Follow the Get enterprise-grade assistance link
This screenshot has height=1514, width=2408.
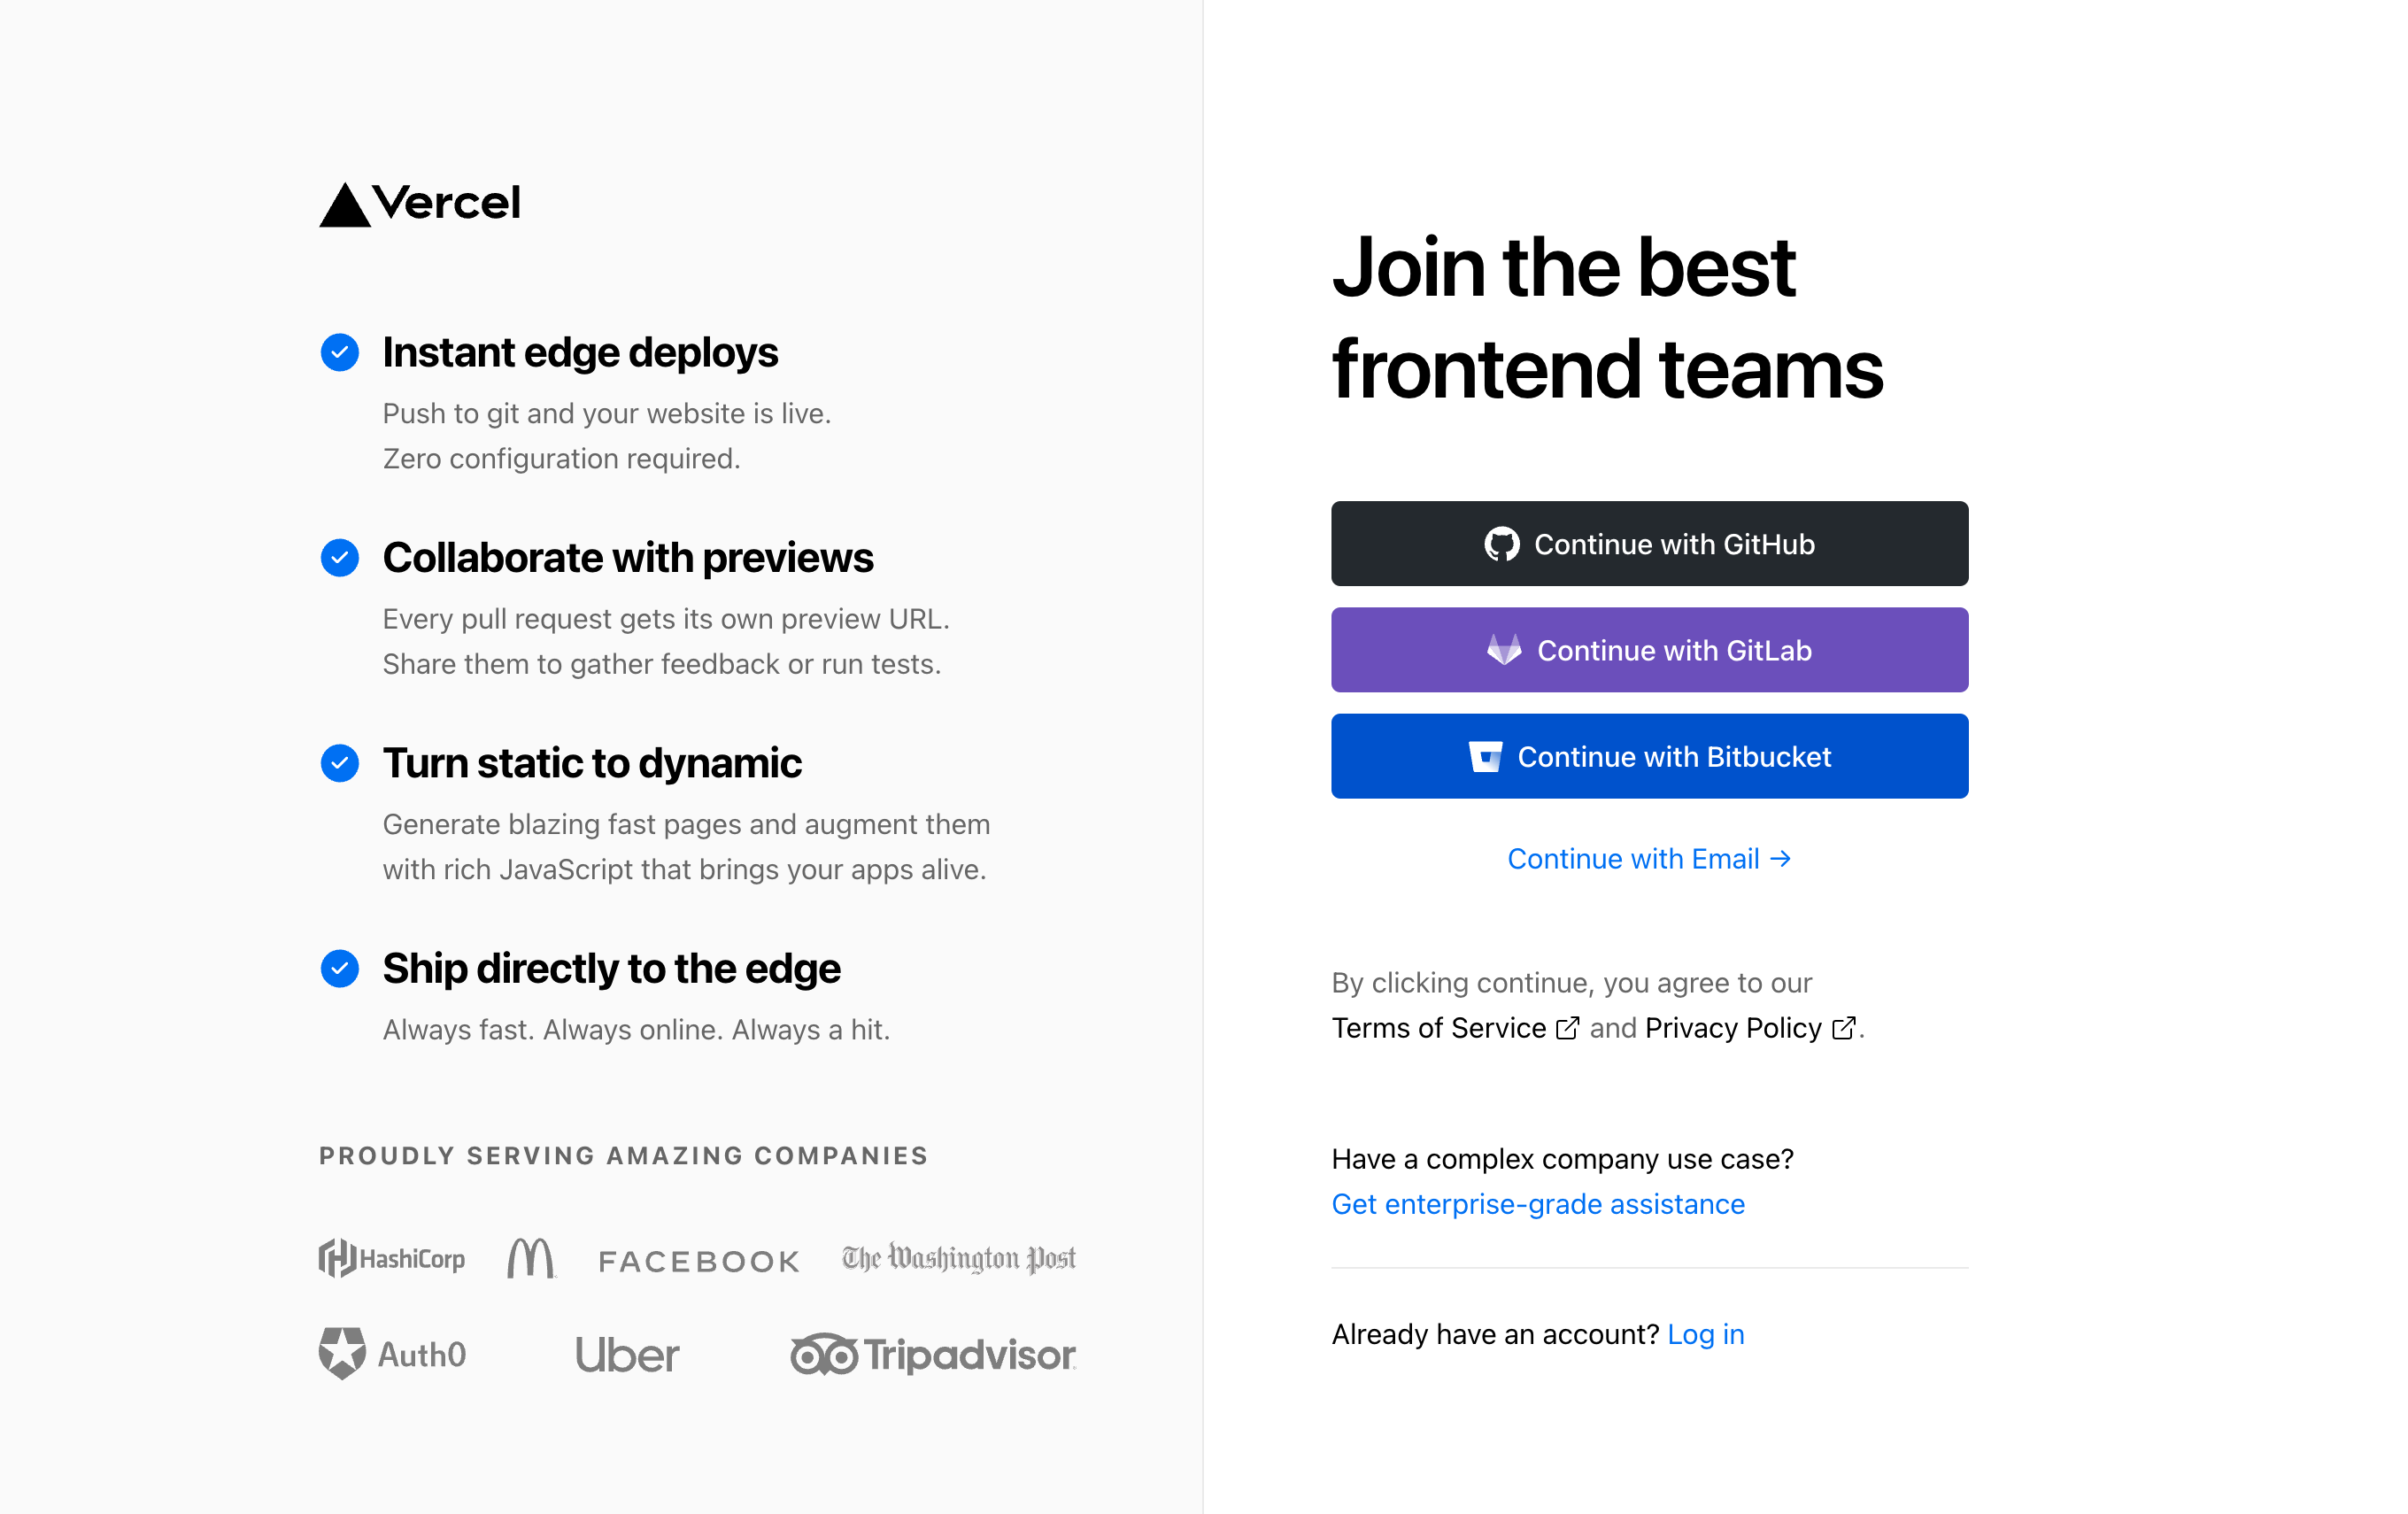(1538, 1204)
